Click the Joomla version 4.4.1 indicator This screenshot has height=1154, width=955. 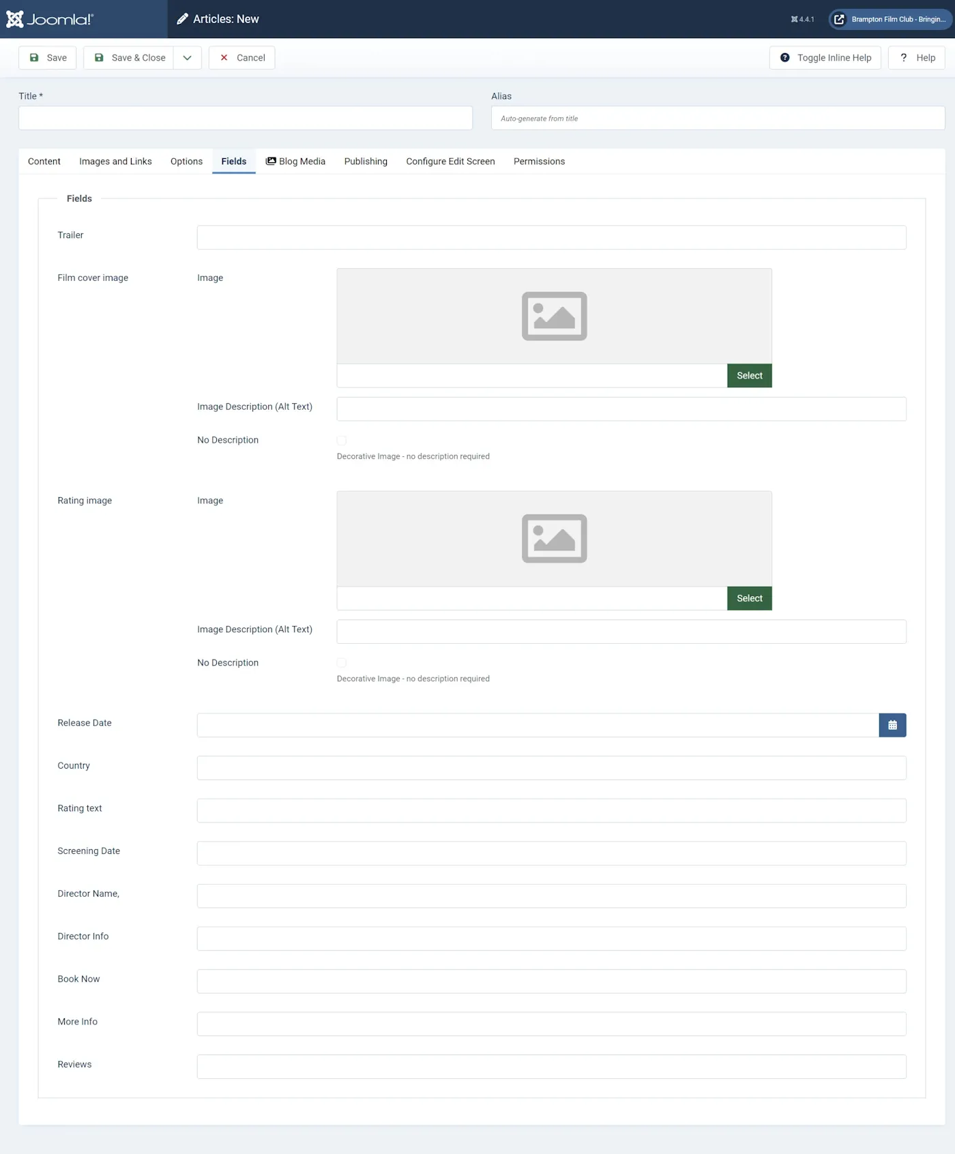[802, 19]
